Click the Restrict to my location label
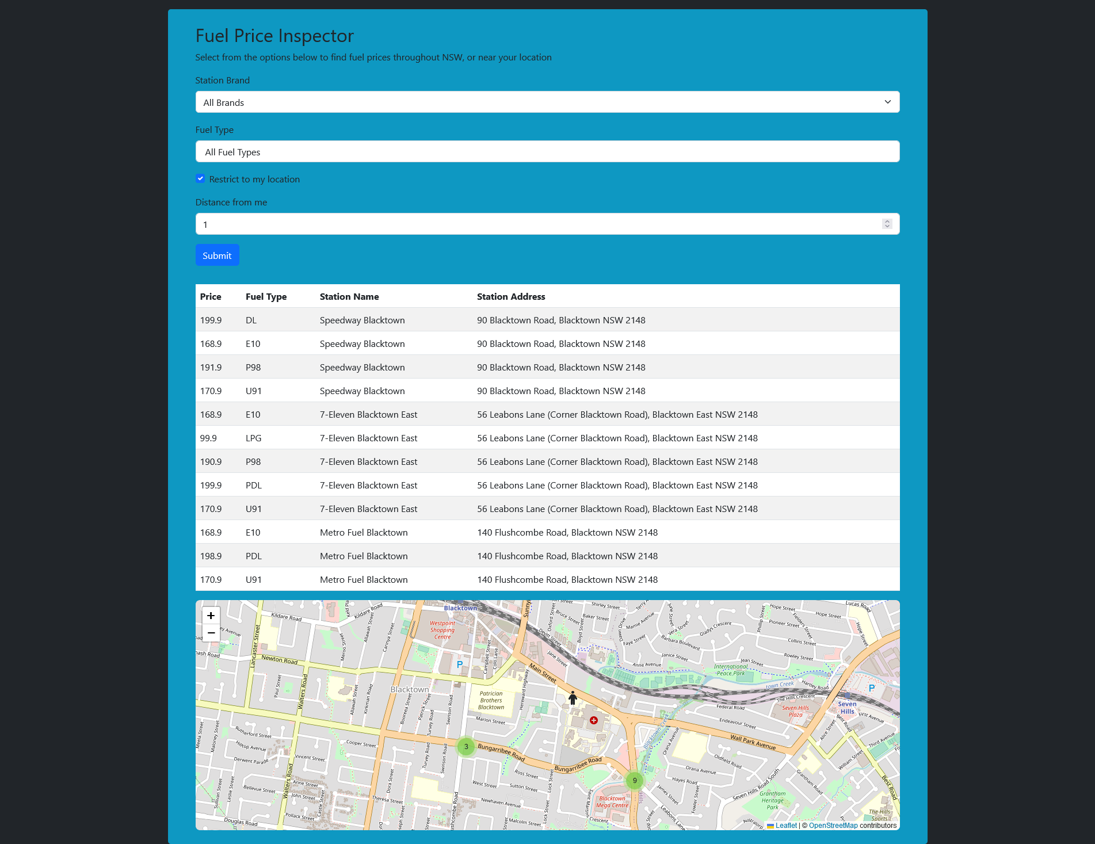Screen dimensions: 1095x844 point(254,180)
